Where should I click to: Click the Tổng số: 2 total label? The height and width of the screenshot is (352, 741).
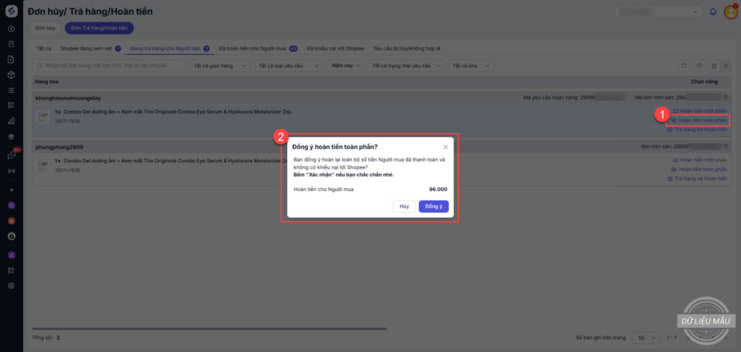46,338
